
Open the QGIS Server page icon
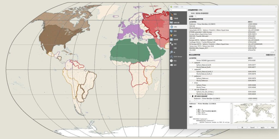click(171, 57)
